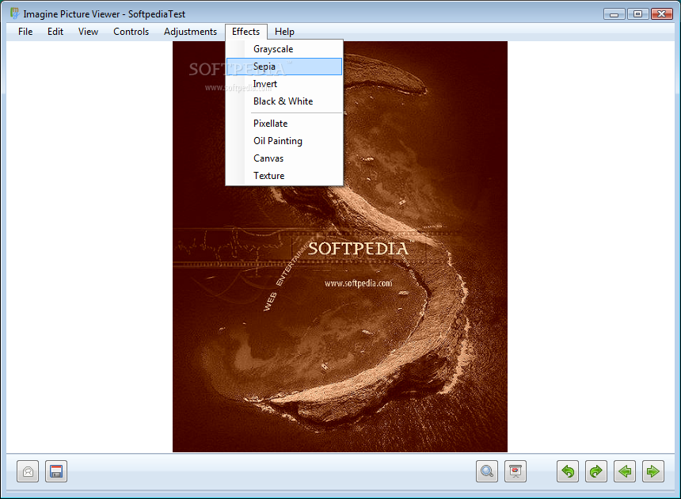
Task: Close the Effects menu by clicking its header
Action: point(245,32)
